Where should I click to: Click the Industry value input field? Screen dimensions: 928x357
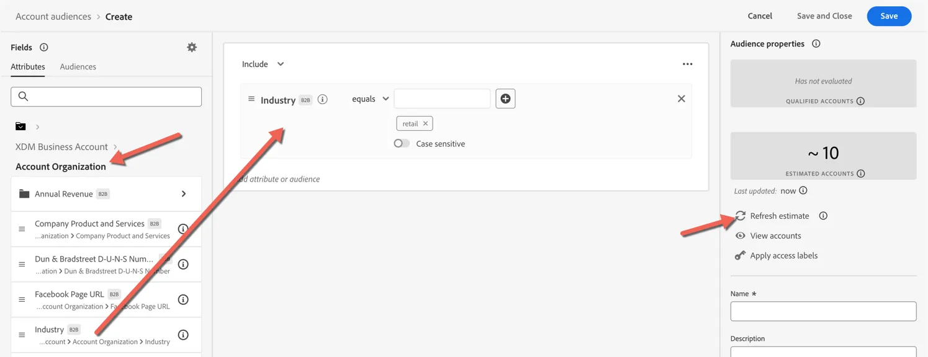coord(442,99)
